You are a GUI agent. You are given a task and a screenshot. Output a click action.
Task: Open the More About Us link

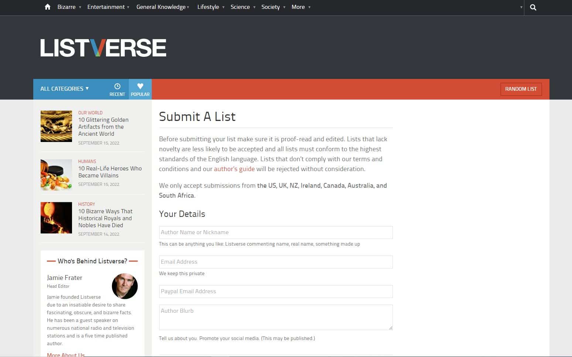point(66,355)
